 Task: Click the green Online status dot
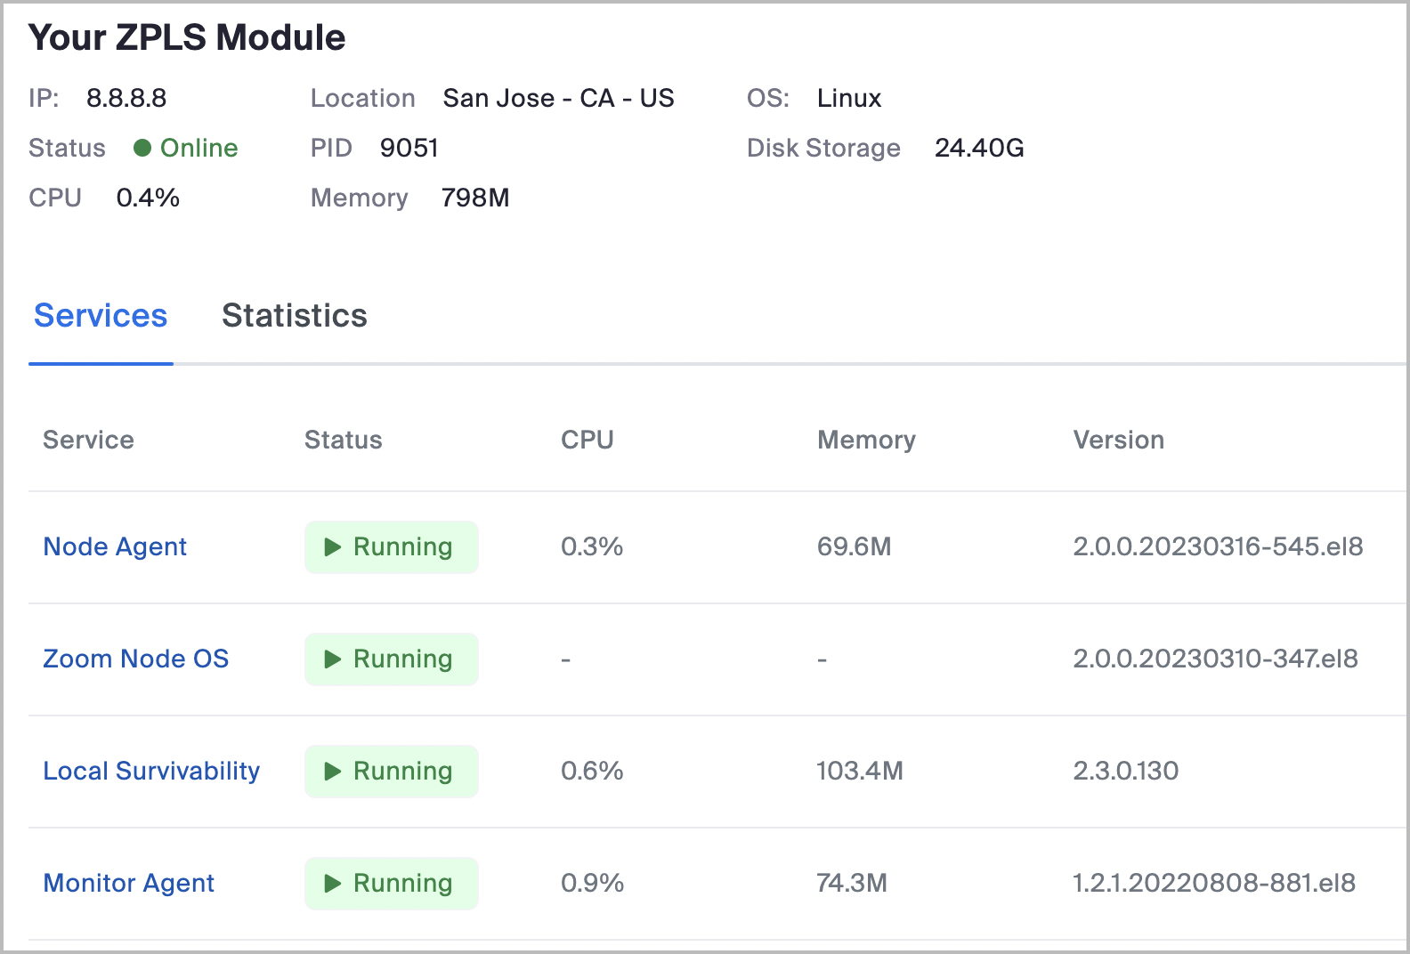pyautogui.click(x=142, y=148)
